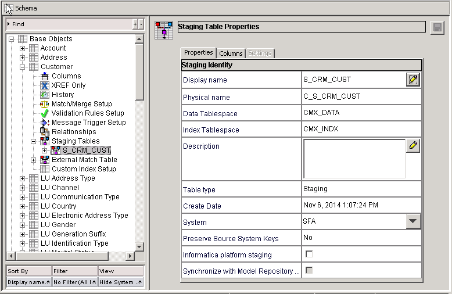
Task: Expand the External Match Table node
Action: (34, 160)
